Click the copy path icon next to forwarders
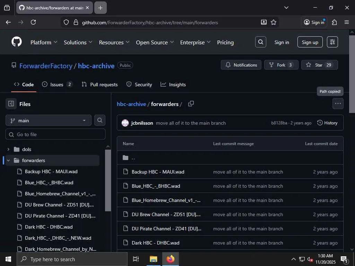Viewport: 355px width, 266px height. coord(191,104)
